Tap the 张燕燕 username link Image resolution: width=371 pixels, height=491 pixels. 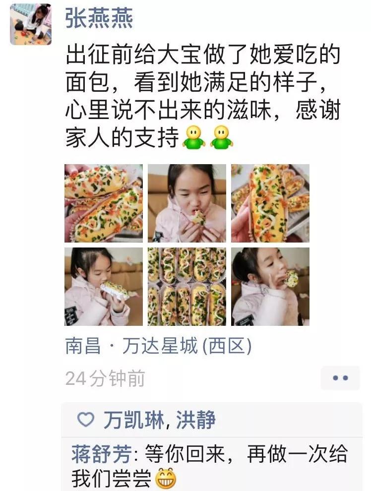99,18
